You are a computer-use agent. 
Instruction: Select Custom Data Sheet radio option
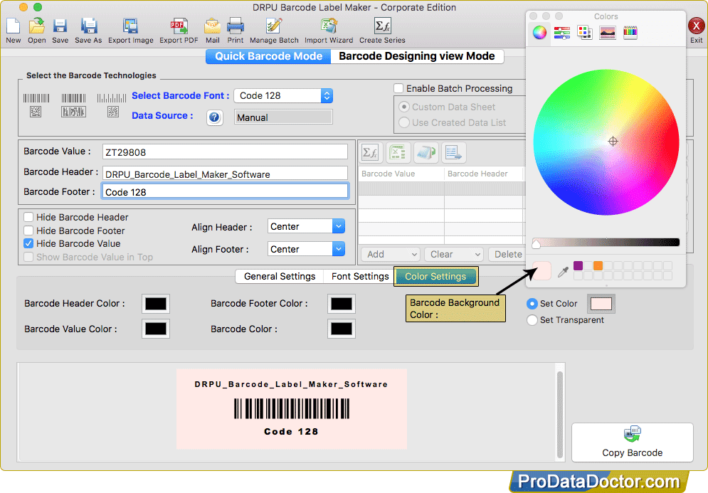pyautogui.click(x=404, y=107)
